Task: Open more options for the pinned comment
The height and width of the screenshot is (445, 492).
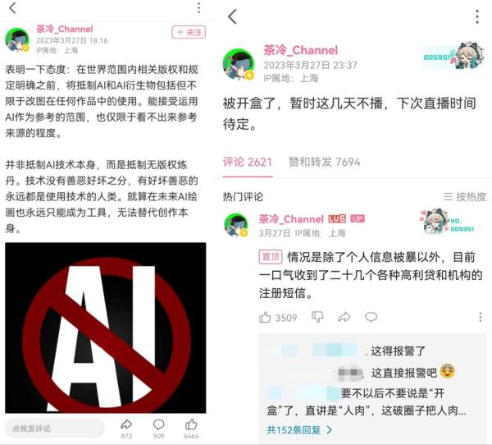Action: (x=480, y=317)
